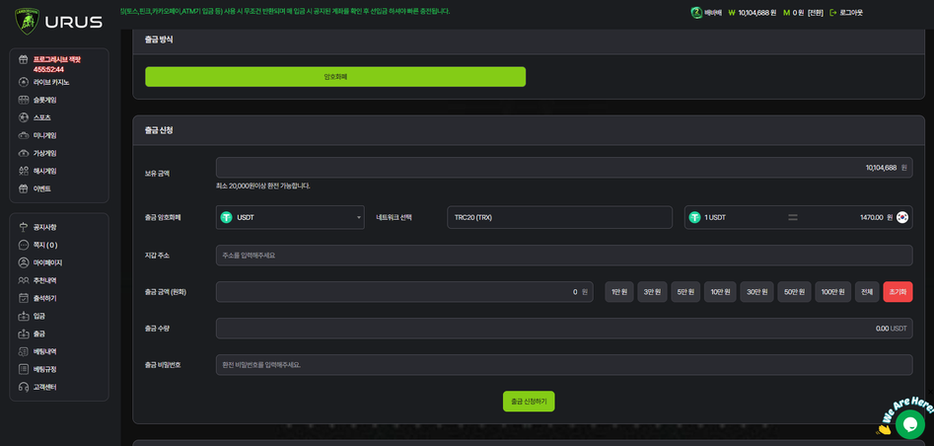
Task: Open 슬롯게임 from the sidebar
Action: pos(44,100)
